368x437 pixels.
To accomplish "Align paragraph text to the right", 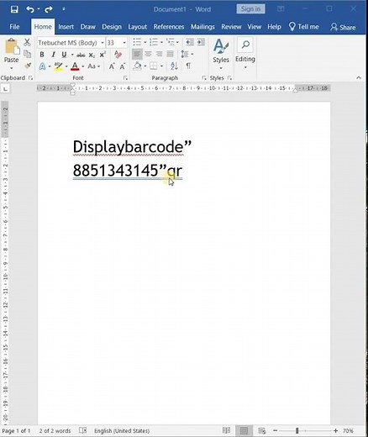I will [159, 54].
